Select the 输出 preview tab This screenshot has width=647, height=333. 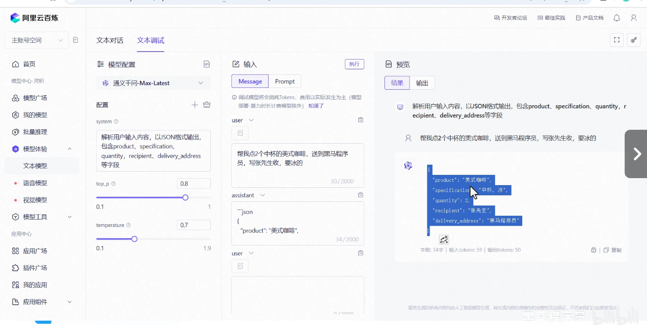pos(422,83)
